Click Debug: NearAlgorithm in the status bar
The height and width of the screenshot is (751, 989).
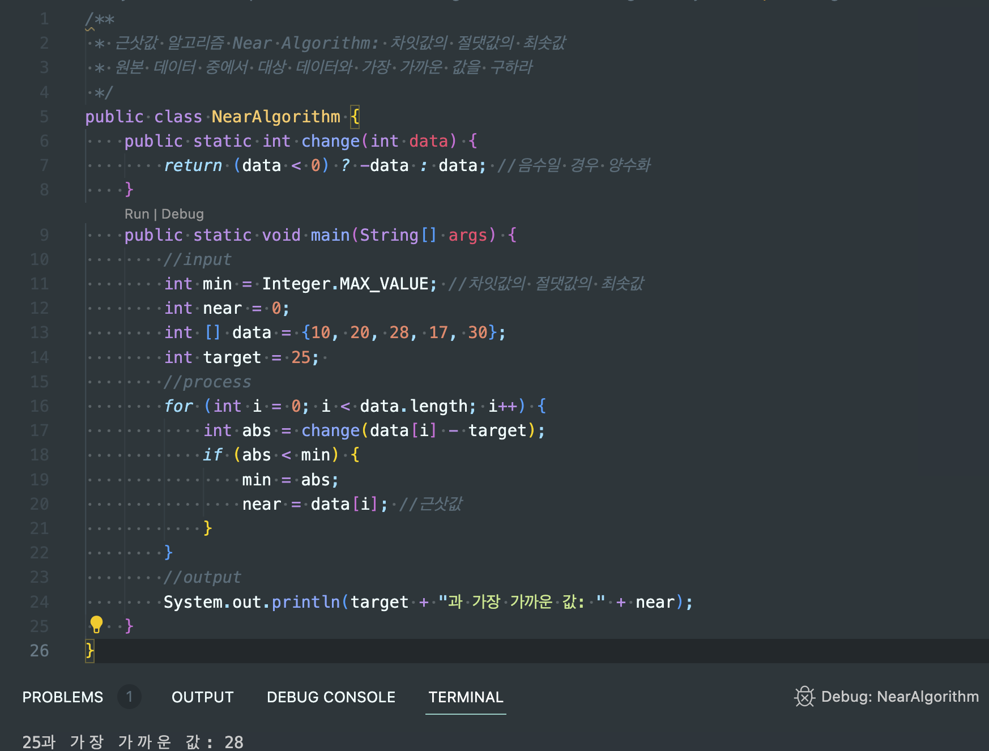[898, 697]
